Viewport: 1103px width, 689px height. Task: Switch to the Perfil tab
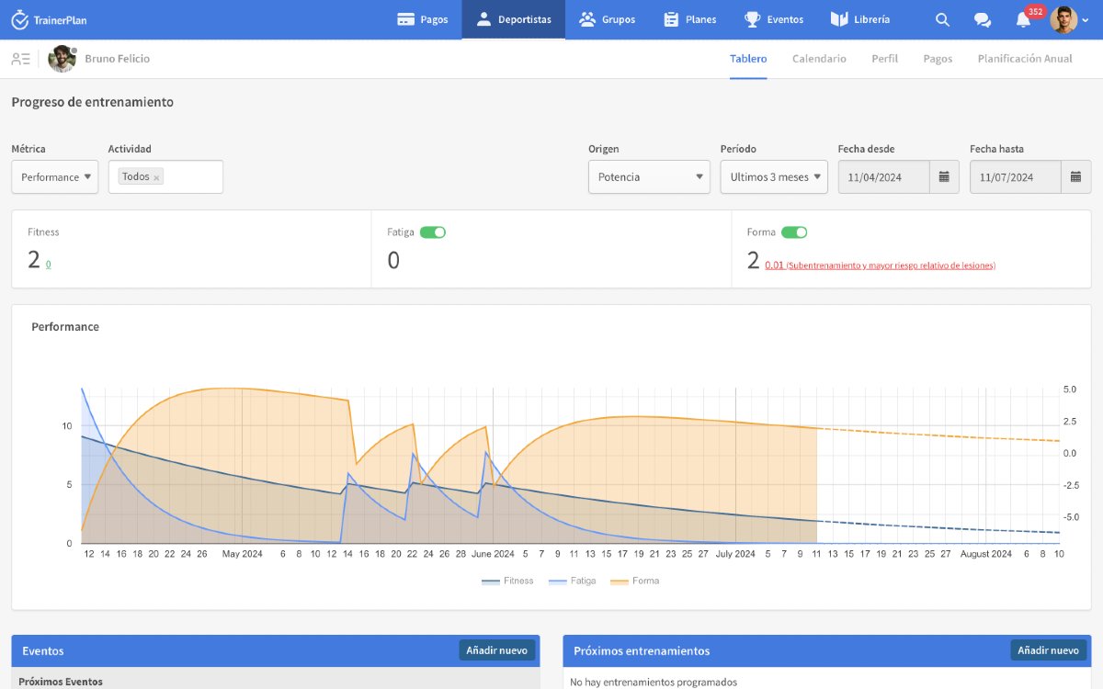click(x=884, y=59)
